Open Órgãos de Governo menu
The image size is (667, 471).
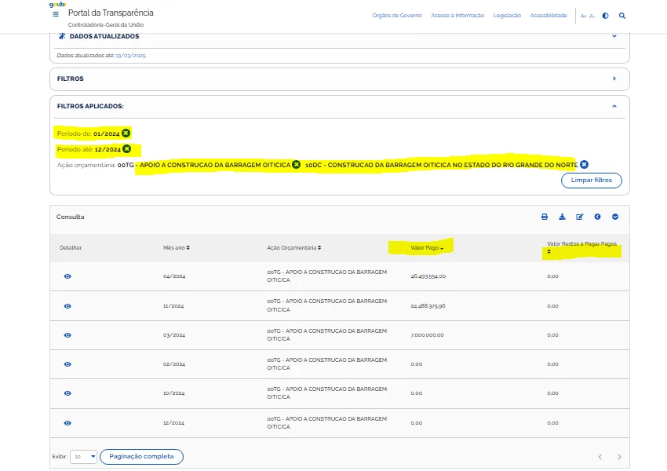397,16
